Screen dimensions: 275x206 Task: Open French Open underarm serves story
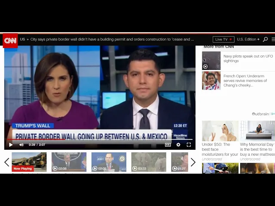(245, 81)
